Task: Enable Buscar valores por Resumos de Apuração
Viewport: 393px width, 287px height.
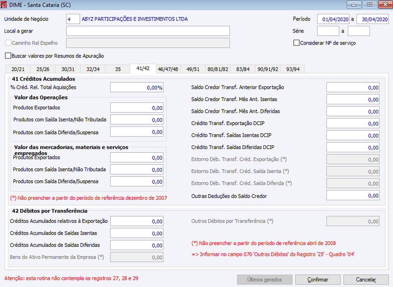Action: point(8,56)
